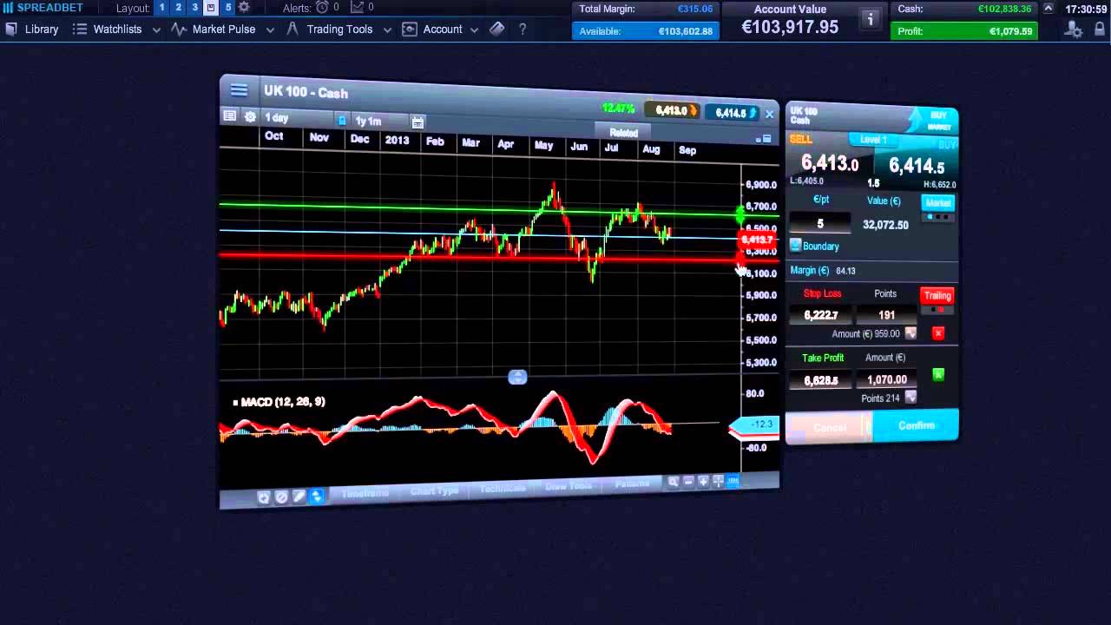Open the Timeframe tab in chart footer
This screenshot has height=625, width=1111.
[x=365, y=493]
